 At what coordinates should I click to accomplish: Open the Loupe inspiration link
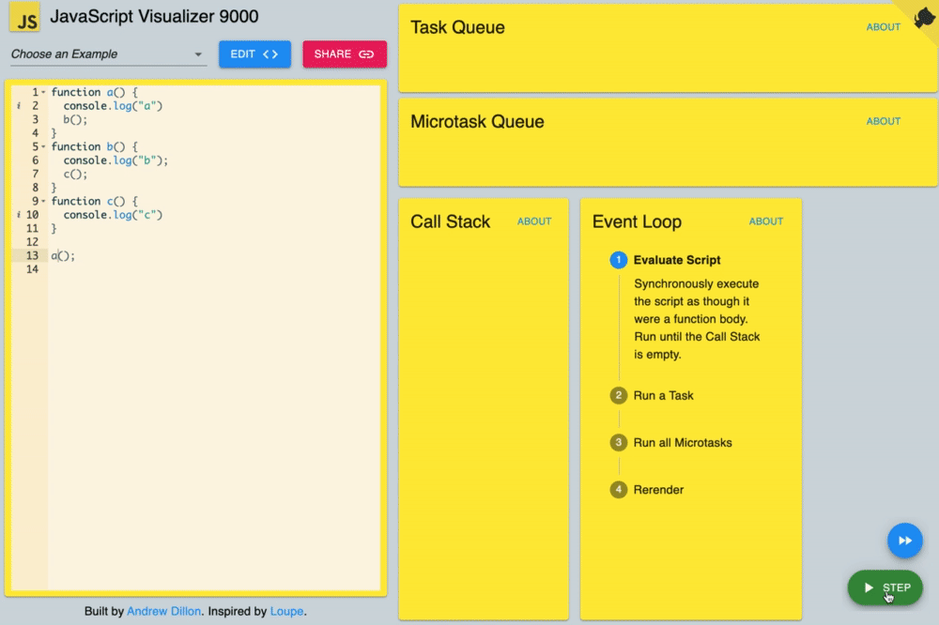pyautogui.click(x=287, y=611)
